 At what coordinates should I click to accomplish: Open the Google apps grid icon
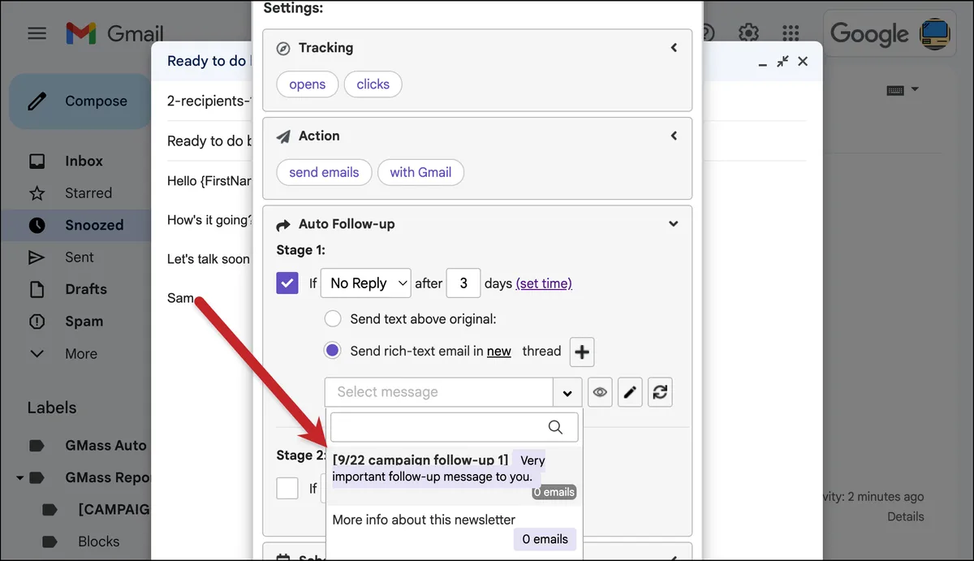click(x=791, y=33)
